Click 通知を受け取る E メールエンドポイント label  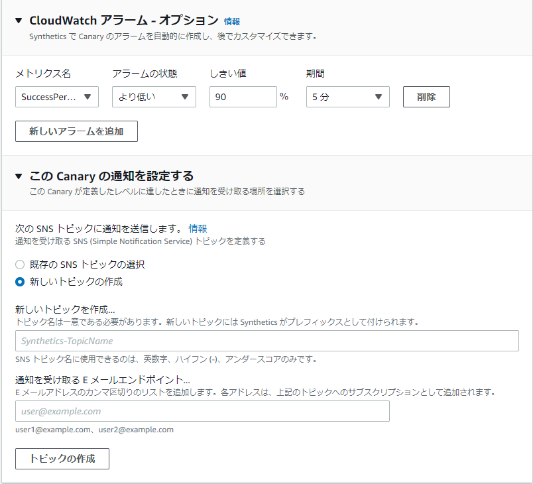(x=103, y=380)
